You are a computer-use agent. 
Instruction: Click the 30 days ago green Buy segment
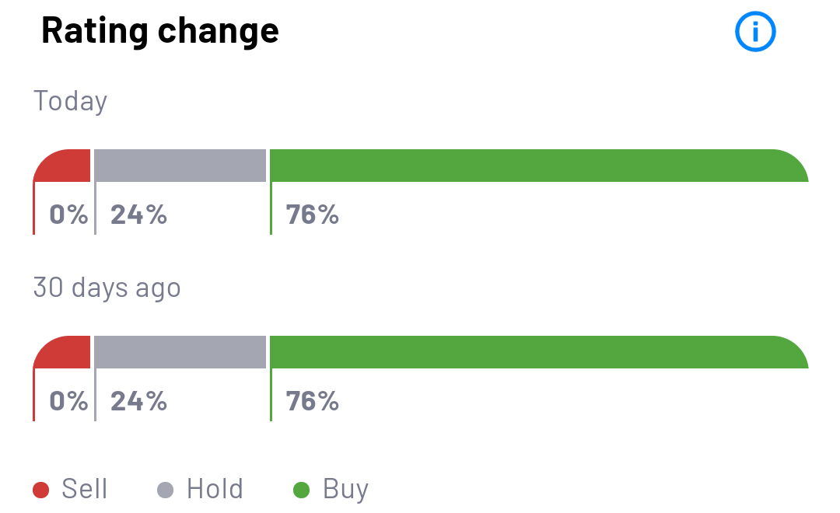click(x=538, y=352)
